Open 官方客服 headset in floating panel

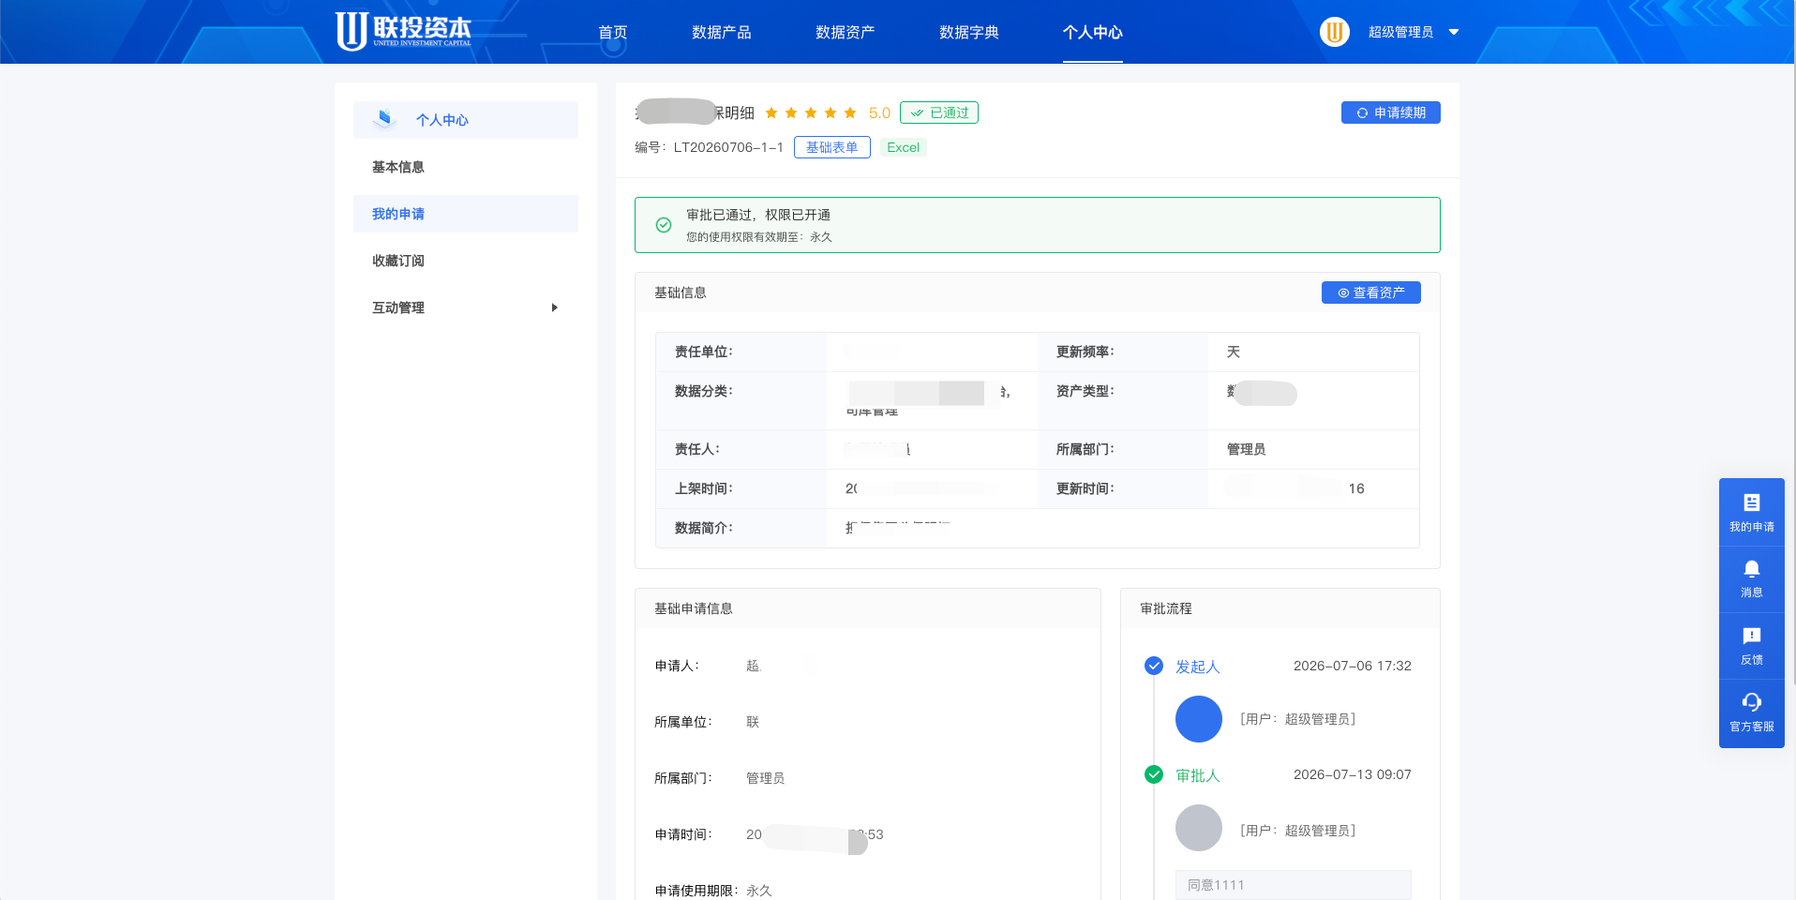1752,712
